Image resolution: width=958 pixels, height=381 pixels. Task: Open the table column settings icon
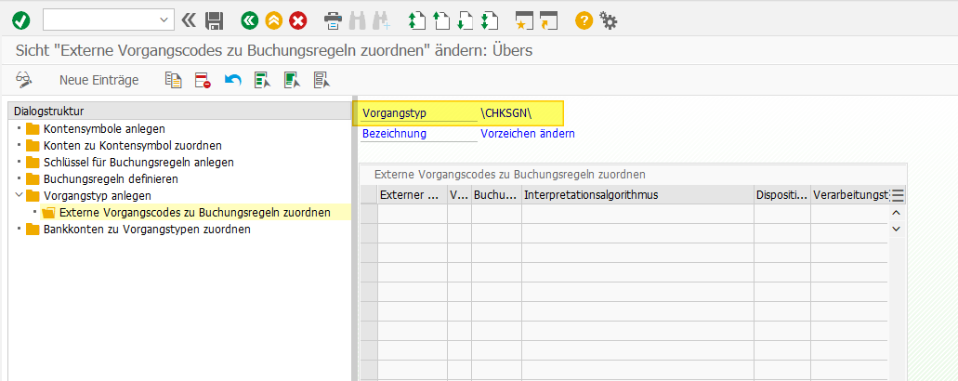pos(898,195)
